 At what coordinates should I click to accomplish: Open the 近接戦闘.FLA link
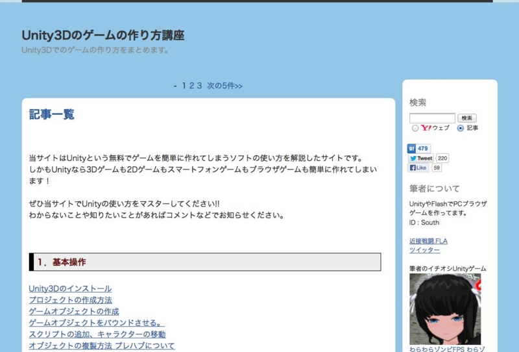coord(428,241)
